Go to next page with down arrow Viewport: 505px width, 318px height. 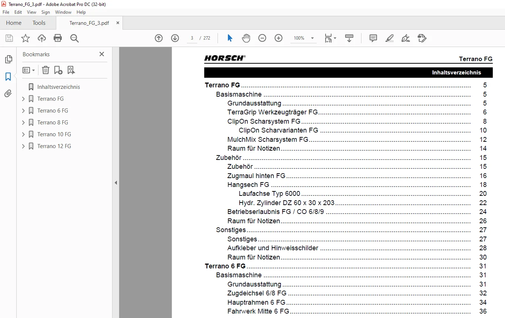(x=175, y=38)
